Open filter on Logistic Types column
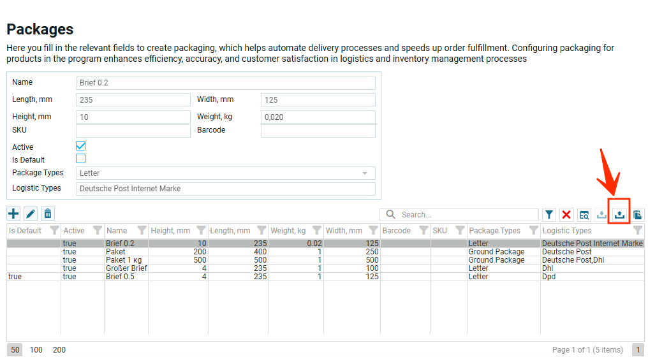 tap(637, 231)
